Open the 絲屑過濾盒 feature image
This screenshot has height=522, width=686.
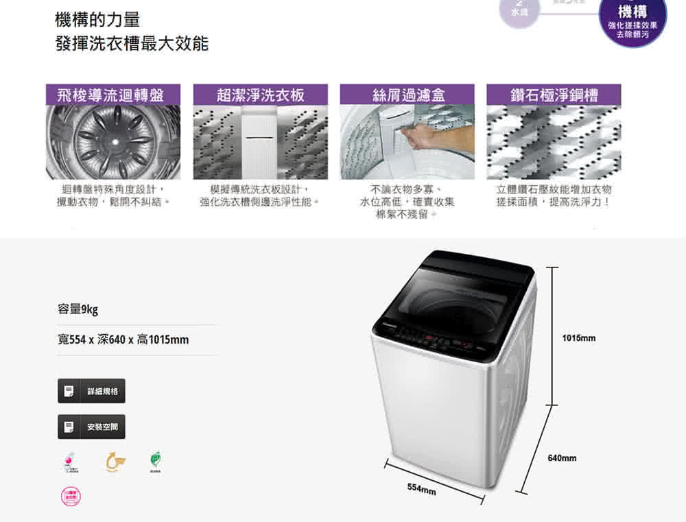point(407,142)
